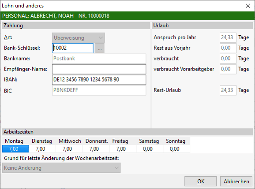
Task: Select the Freitag working hours cell
Action: tap(123, 149)
